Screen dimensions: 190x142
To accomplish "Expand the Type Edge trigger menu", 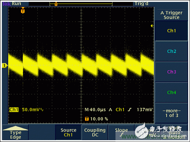I will (15, 132).
